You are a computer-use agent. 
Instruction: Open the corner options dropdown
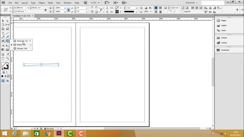pyautogui.click(x=174, y=12)
